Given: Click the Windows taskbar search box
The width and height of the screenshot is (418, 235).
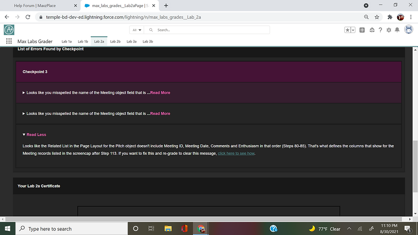Looking at the screenshot, I should [x=71, y=229].
